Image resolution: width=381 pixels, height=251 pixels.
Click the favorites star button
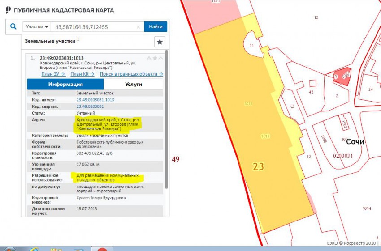(160, 42)
